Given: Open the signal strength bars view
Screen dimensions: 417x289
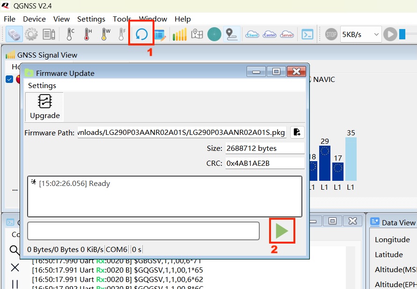Looking at the screenshot, I should click(180, 34).
